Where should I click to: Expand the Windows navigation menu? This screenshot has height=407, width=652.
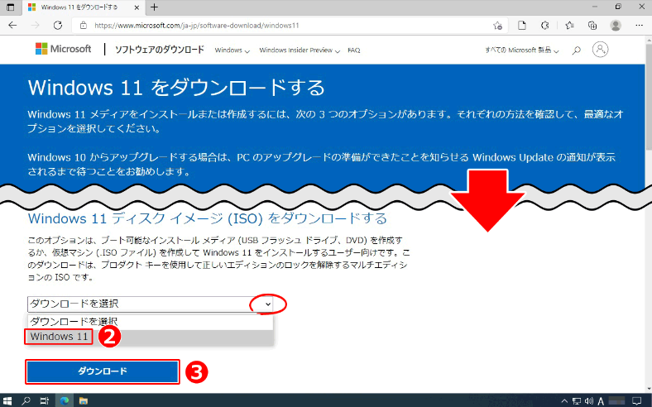(232, 50)
